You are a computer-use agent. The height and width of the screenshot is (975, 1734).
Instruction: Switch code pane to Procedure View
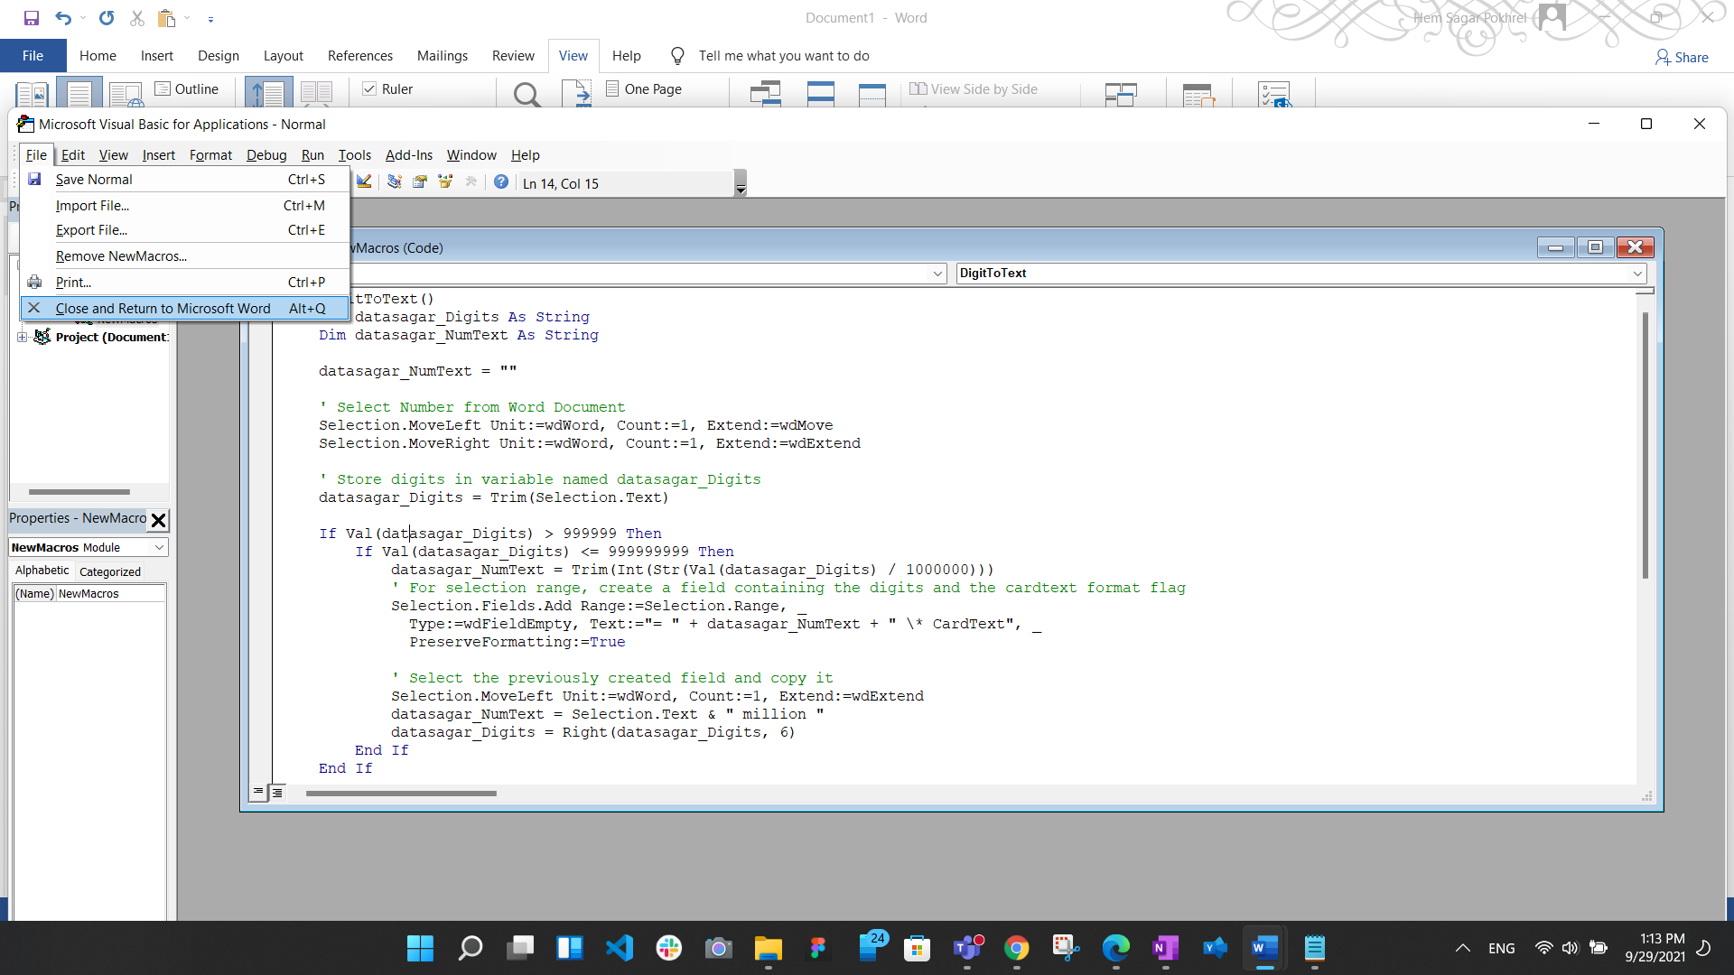[258, 792]
